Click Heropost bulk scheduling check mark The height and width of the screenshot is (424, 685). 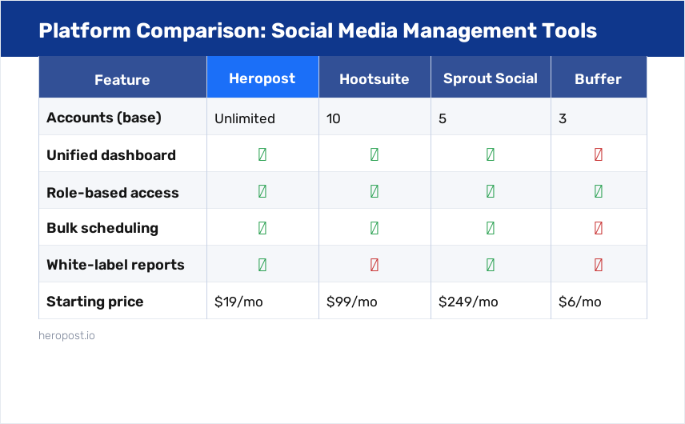coord(262,228)
